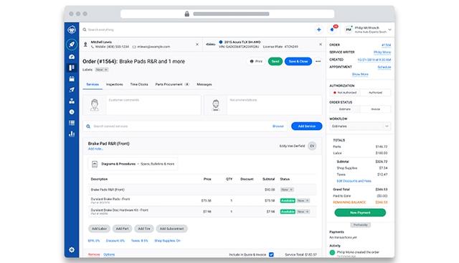
Task: Click in the Customer comments field
Action: [153, 105]
